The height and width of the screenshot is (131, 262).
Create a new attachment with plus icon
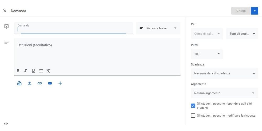coord(60,83)
